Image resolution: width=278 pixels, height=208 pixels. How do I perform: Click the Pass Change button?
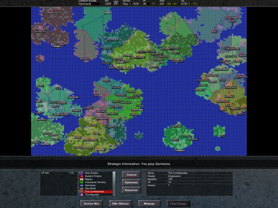178,203
